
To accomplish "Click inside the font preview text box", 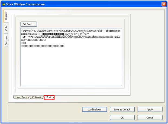I will point(71,68).
